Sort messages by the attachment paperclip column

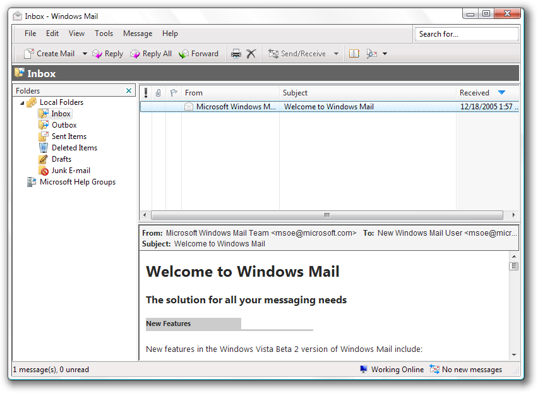tap(158, 93)
